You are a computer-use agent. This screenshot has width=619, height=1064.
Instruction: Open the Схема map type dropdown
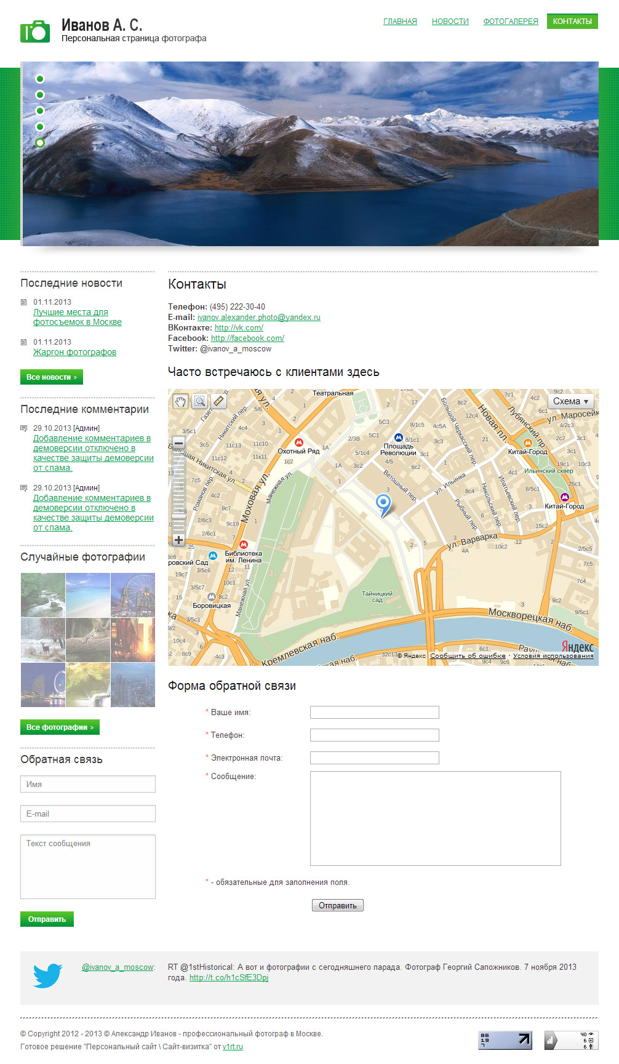570,401
